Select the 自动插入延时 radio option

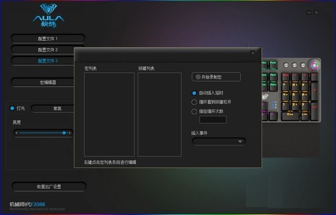[x=194, y=93]
